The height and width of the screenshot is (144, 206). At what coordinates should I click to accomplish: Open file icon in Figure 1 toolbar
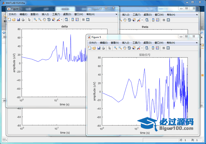(x=14, y=20)
